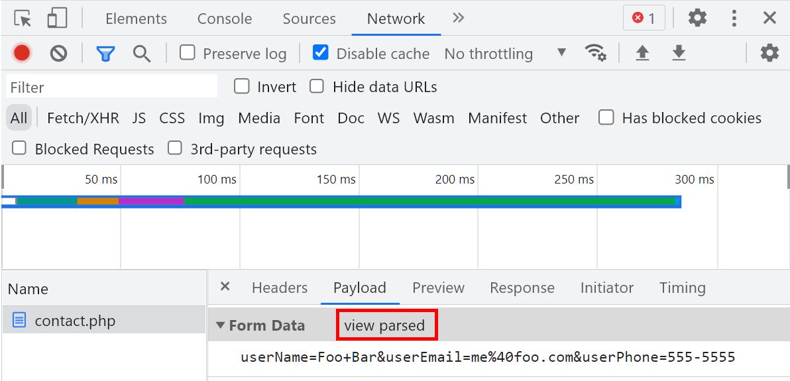The width and height of the screenshot is (790, 381).
Task: Open the error count badge
Action: (x=644, y=18)
